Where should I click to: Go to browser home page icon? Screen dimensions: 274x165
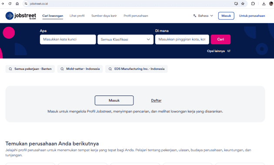coord(17,3)
